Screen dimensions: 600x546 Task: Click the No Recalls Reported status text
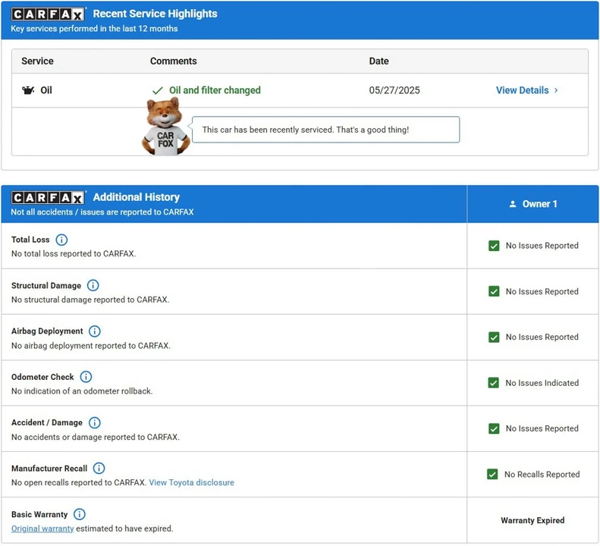(542, 475)
